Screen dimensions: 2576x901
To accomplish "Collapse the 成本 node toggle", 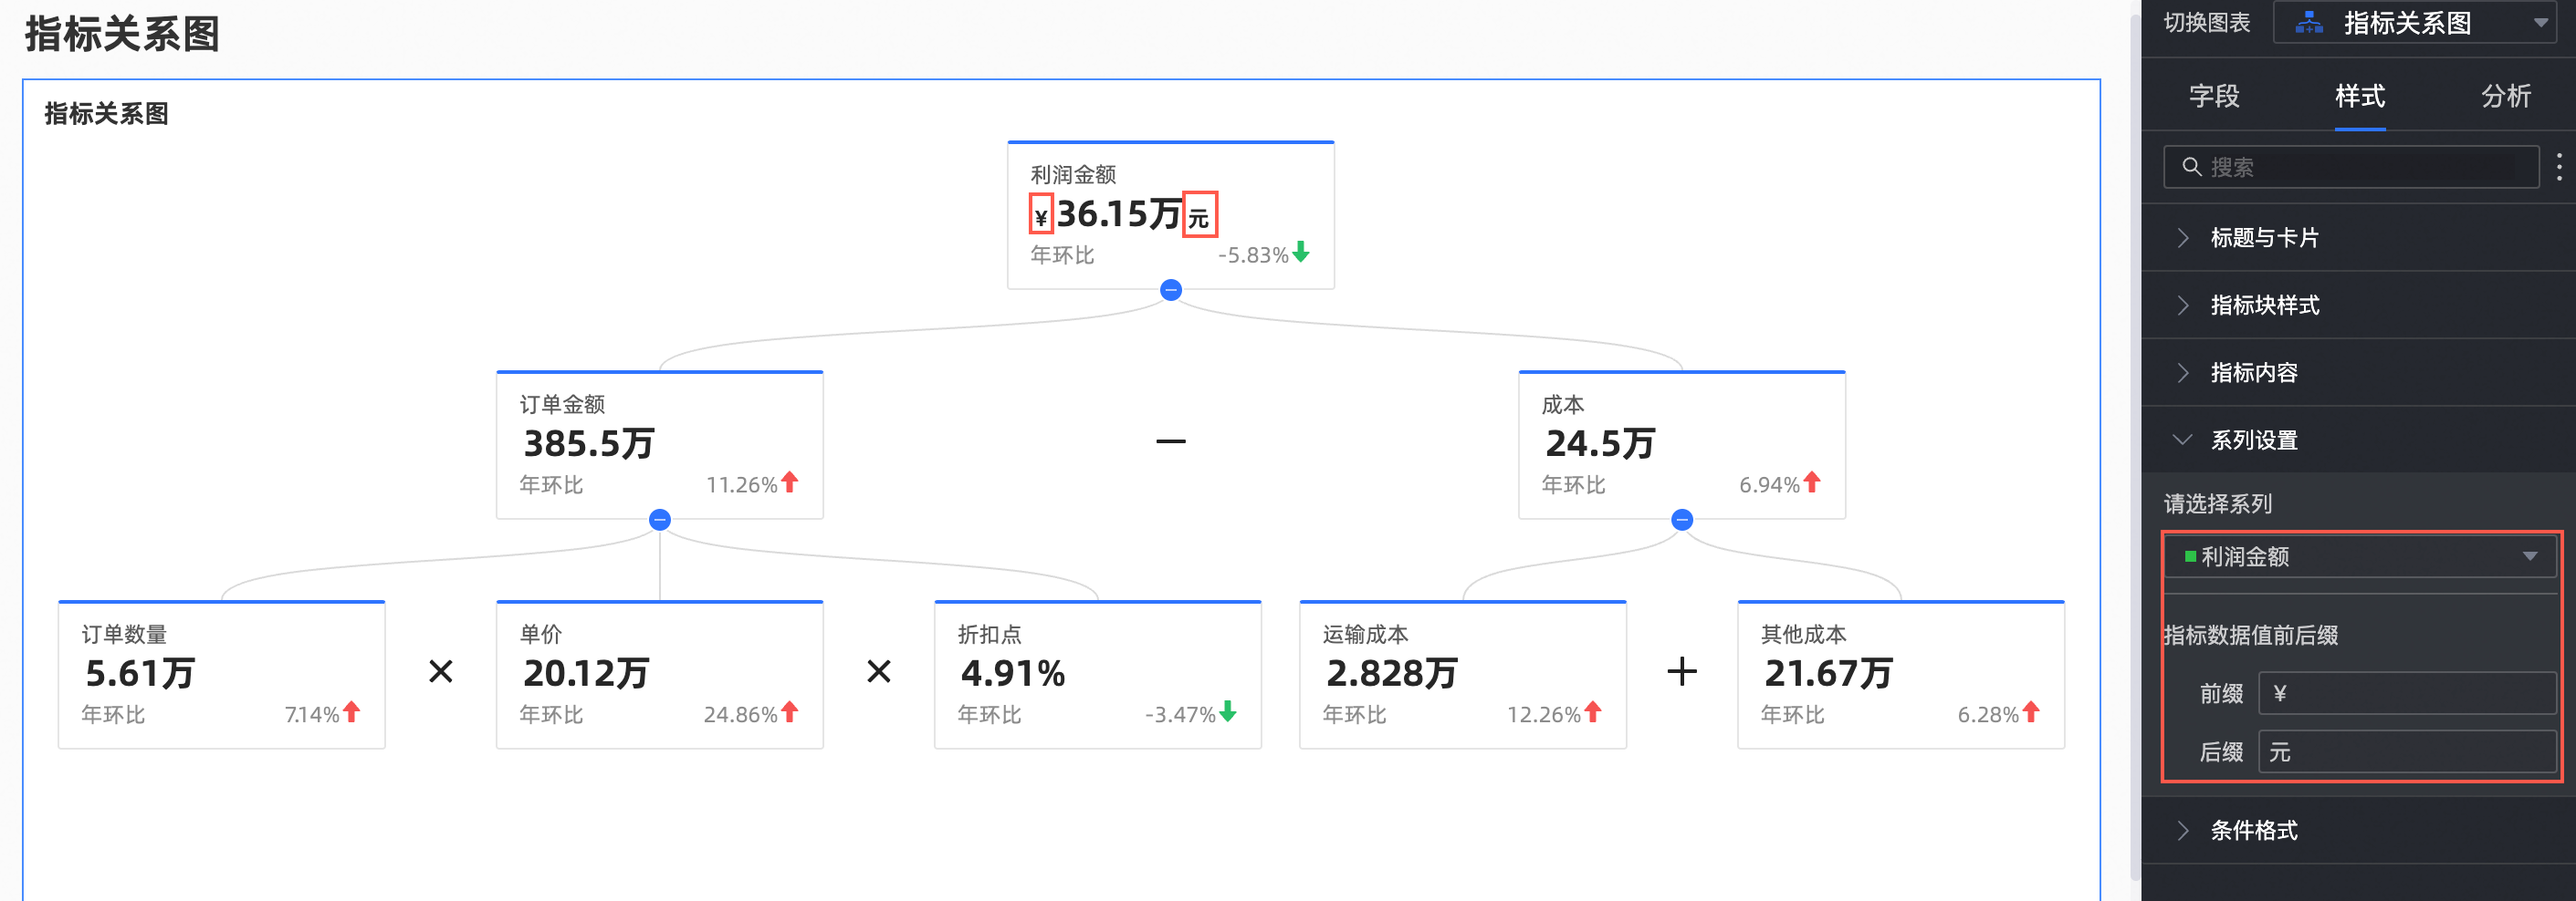I will coord(1681,520).
